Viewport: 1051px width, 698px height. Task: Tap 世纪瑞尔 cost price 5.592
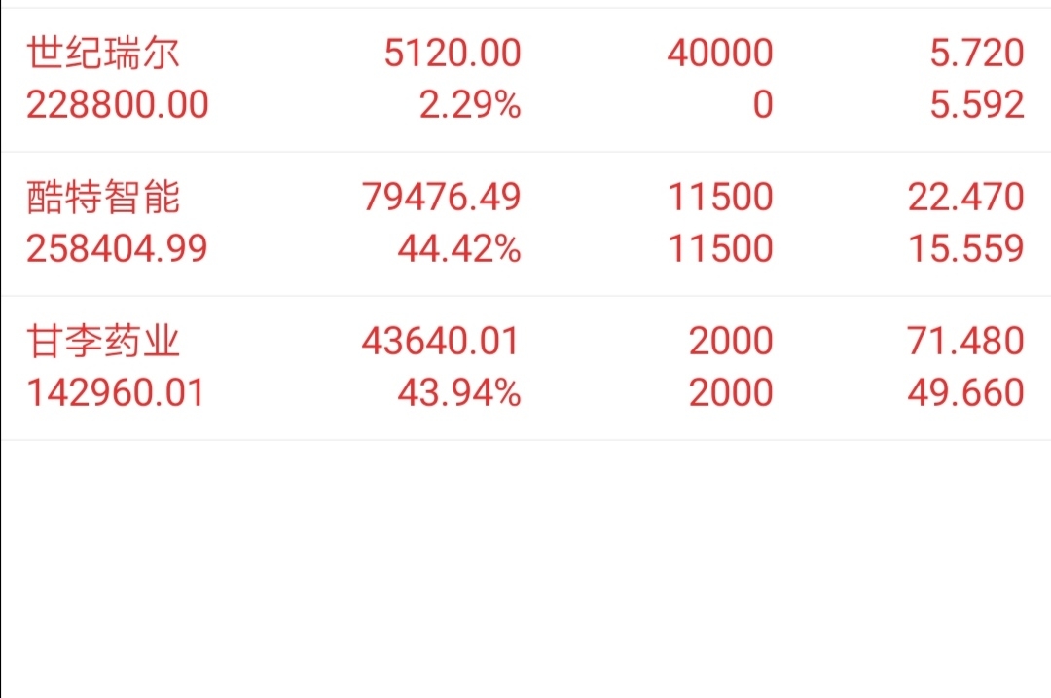click(x=977, y=105)
